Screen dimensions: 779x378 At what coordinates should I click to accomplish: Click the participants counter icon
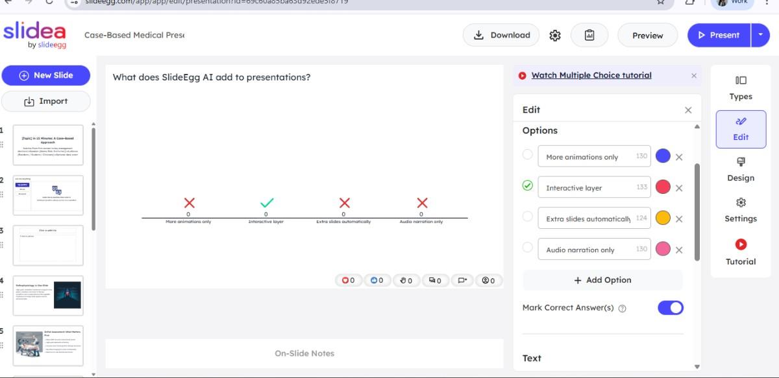pos(489,280)
